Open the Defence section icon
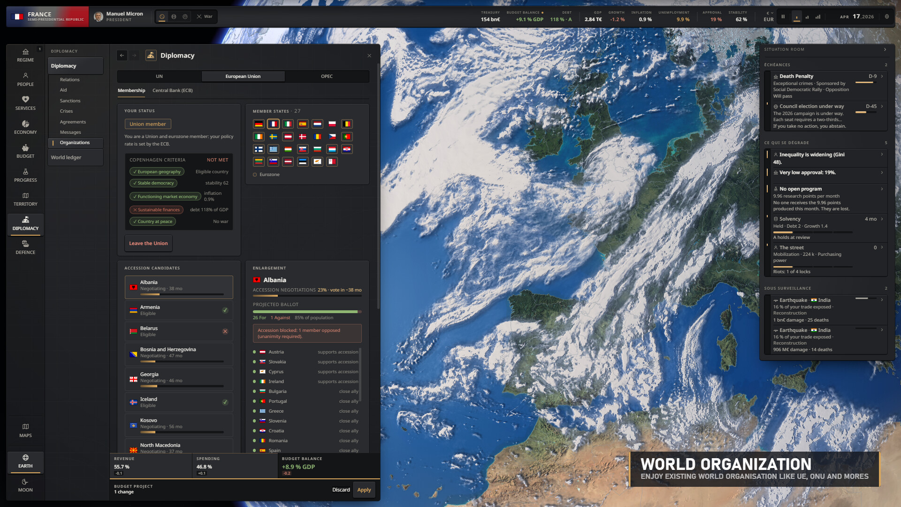Viewport: 901px width, 507px height. coord(25,247)
